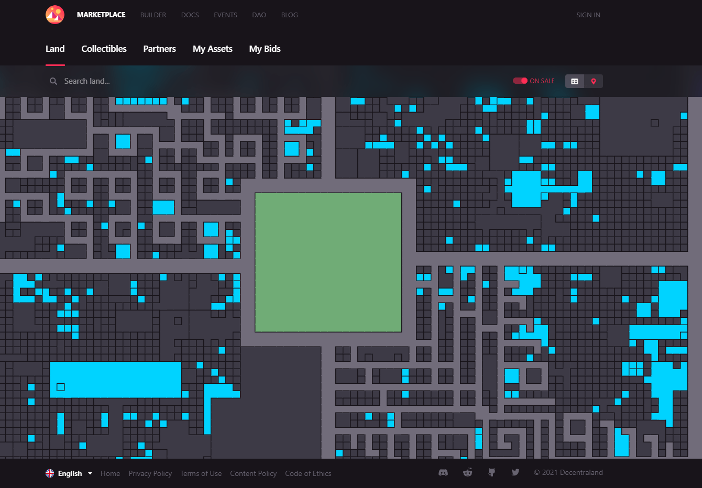Open the Privacy Policy link
The image size is (702, 488).
[150, 473]
